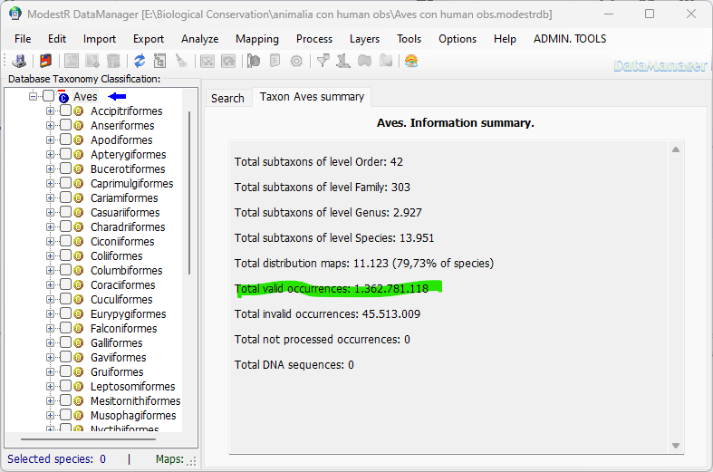
Task: Select the Cariamiformes tree row
Action: click(x=124, y=198)
